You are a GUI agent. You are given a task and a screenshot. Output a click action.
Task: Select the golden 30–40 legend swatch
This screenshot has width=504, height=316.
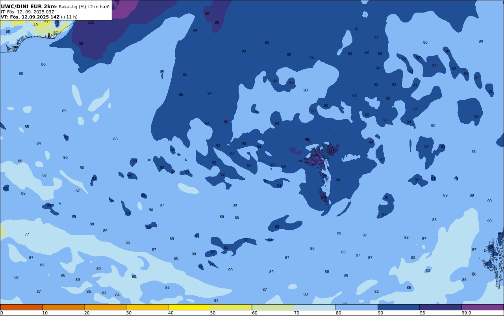[147, 307]
